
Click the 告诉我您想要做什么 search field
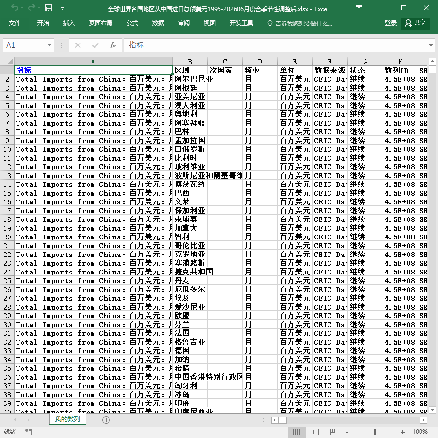coord(300,23)
